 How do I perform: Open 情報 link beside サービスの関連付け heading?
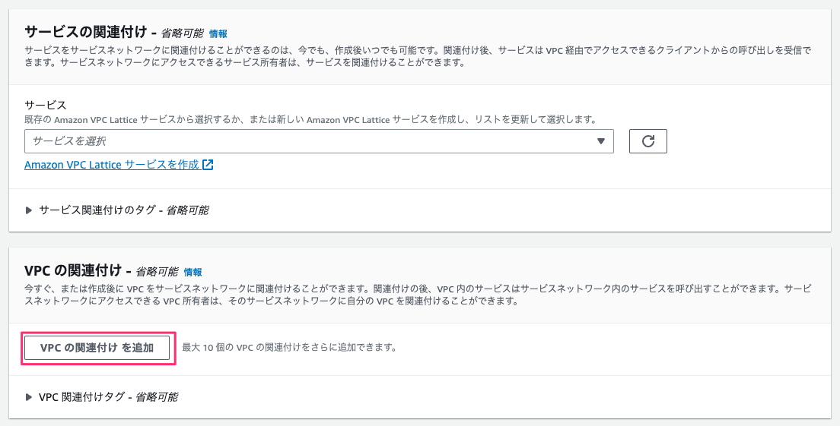(x=218, y=33)
